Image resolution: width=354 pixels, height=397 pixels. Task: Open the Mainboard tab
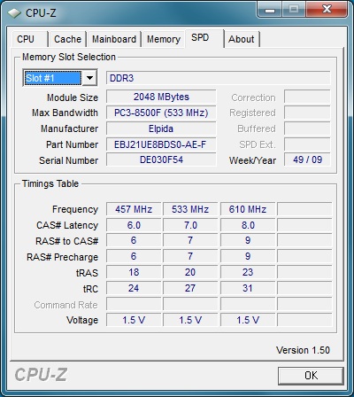click(114, 39)
